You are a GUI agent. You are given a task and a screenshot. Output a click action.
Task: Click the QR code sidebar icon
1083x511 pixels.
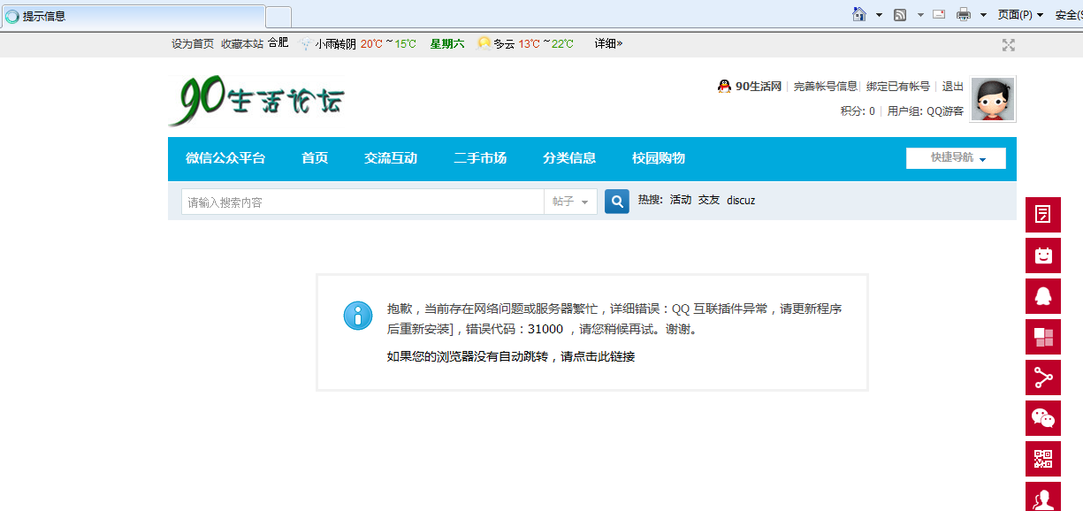pos(1042,459)
